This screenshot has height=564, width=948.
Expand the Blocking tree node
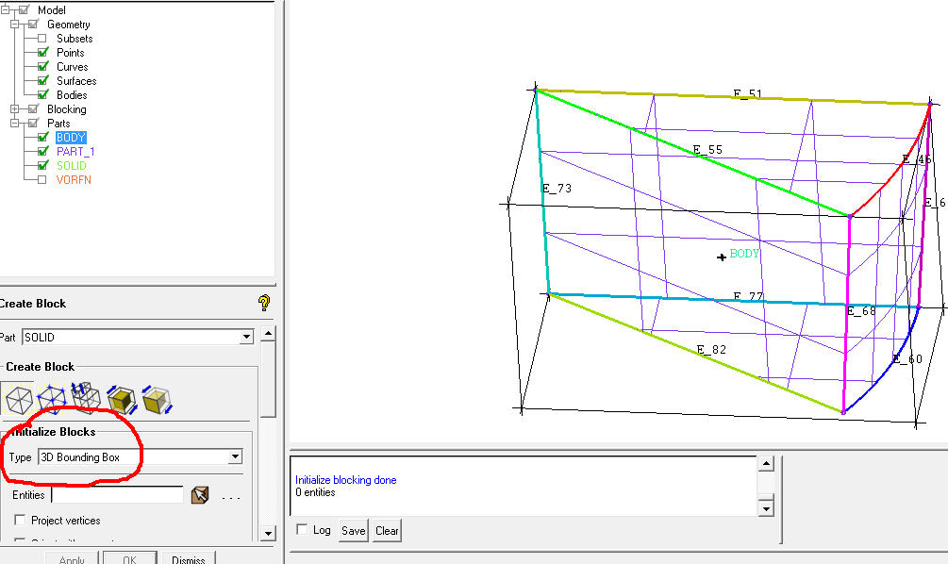point(14,108)
